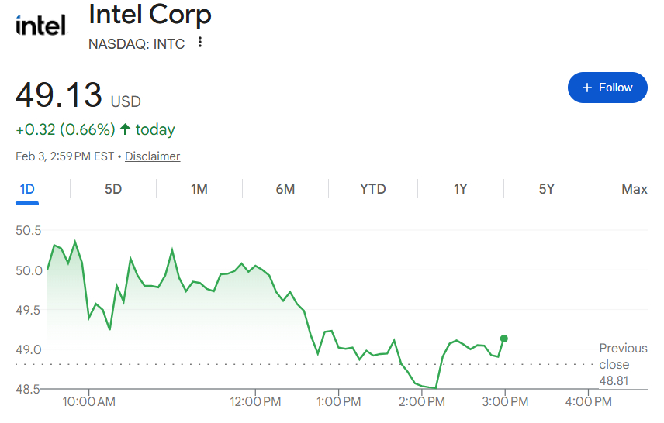Switch to the 5D chart tab
Image resolution: width=664 pixels, height=423 pixels.
[113, 189]
